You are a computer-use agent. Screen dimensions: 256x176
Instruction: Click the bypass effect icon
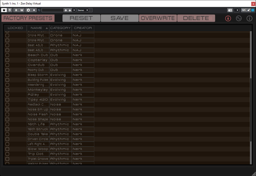point(10,10)
